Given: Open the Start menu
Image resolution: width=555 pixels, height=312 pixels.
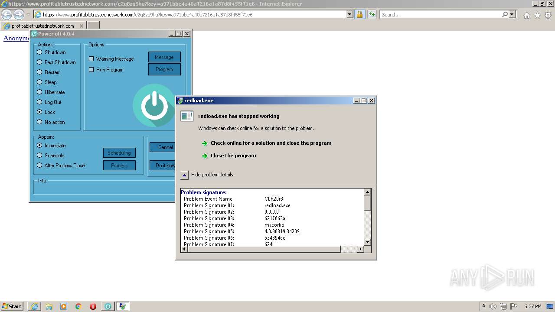Looking at the screenshot, I should pos(12,306).
